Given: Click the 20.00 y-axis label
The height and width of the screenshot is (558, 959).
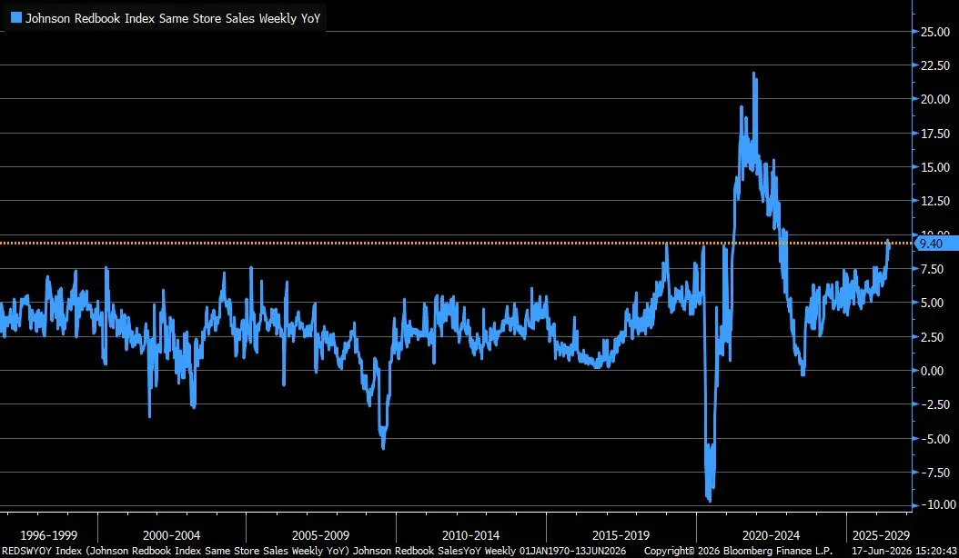Looking at the screenshot, I should coord(935,99).
